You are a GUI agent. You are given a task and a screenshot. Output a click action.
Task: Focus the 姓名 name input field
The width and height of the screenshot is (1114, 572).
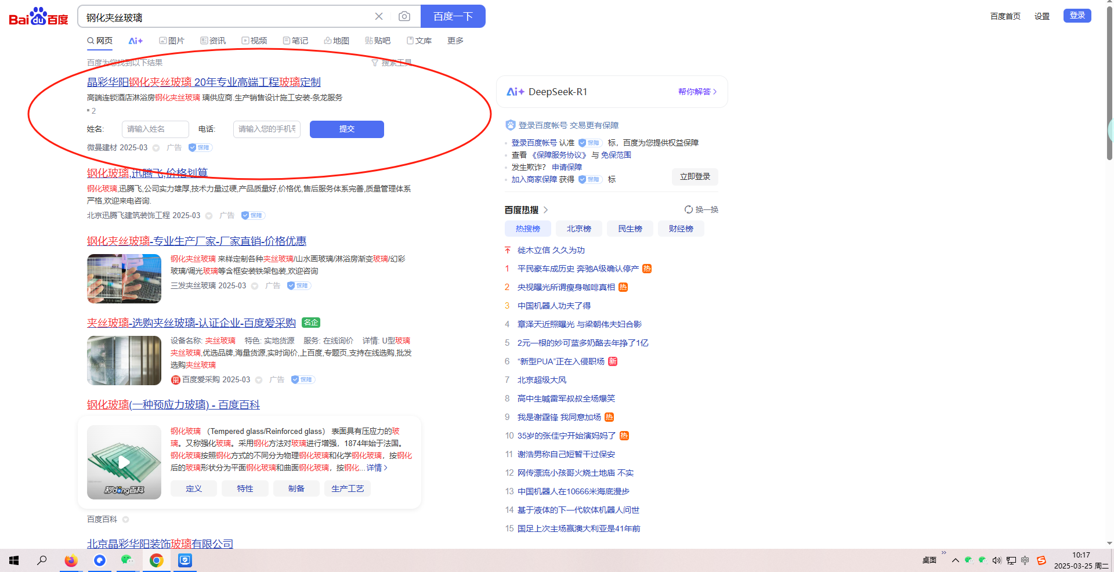coord(155,129)
